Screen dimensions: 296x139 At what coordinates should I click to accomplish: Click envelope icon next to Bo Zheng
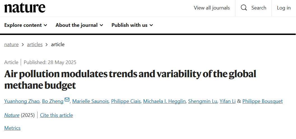click(x=67, y=100)
